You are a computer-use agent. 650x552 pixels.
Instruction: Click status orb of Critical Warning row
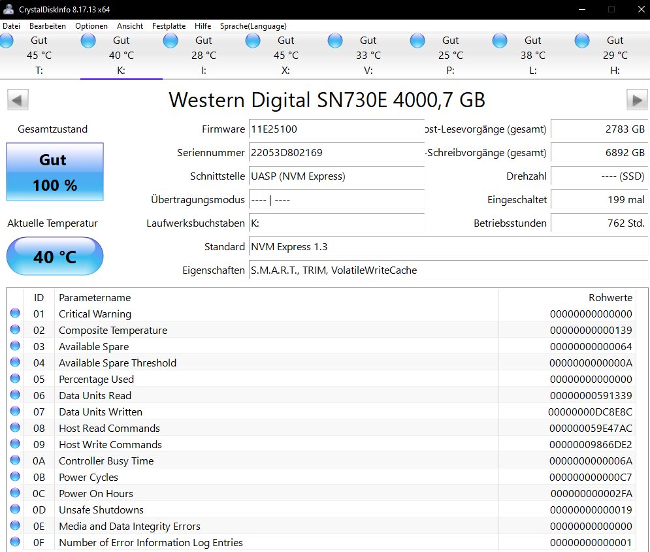pos(15,314)
